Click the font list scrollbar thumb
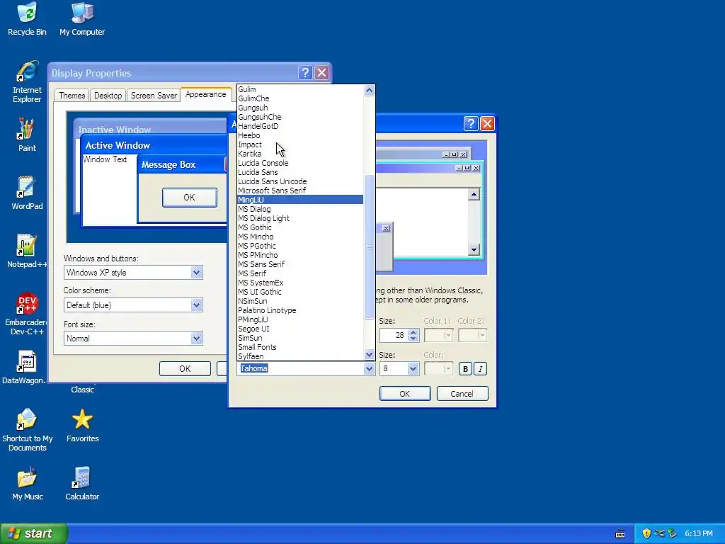Viewport: 725px width, 544px height. (x=369, y=247)
